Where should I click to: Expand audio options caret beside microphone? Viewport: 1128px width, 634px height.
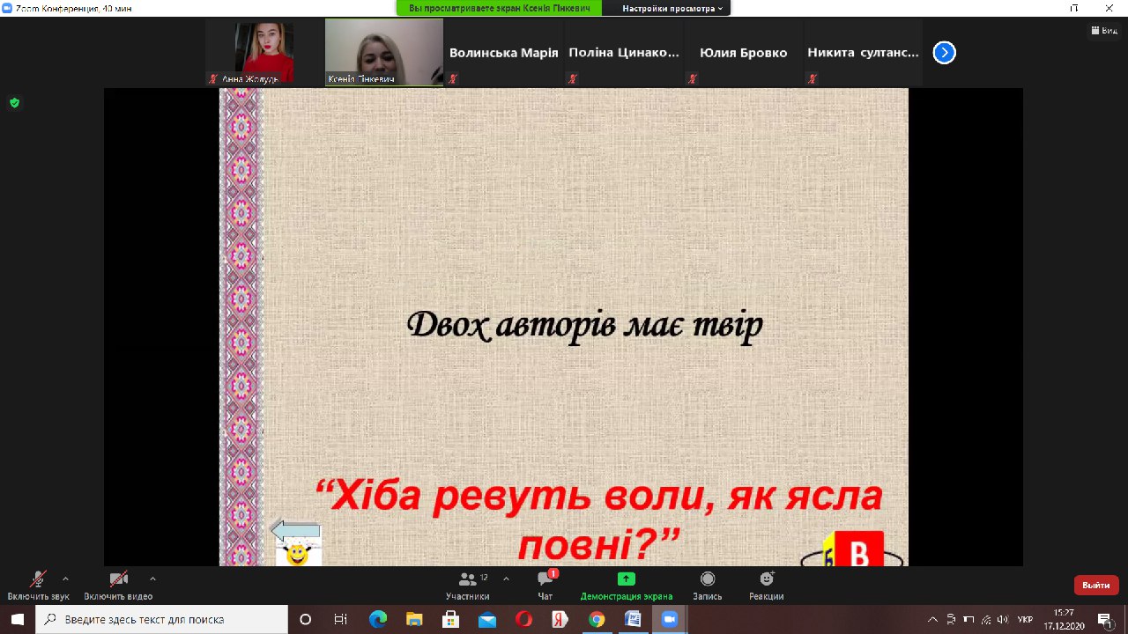(x=65, y=579)
